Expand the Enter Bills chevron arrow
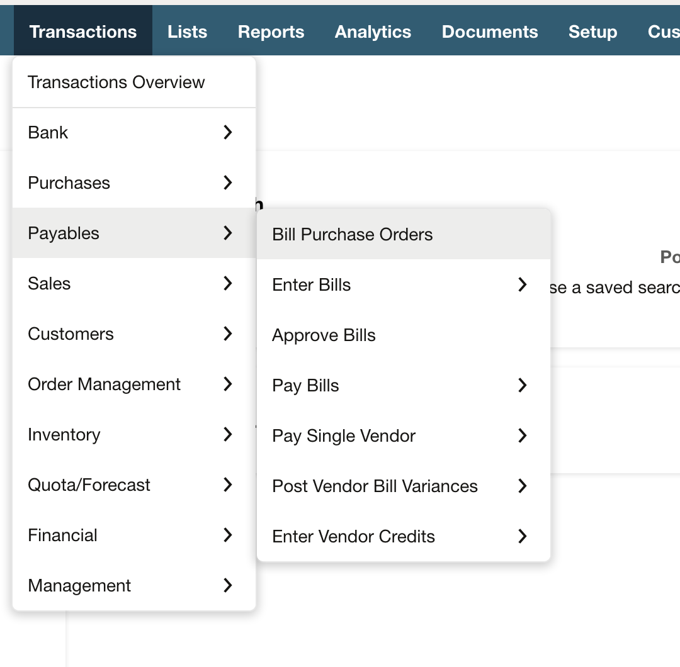This screenshot has width=680, height=667. pos(523,284)
